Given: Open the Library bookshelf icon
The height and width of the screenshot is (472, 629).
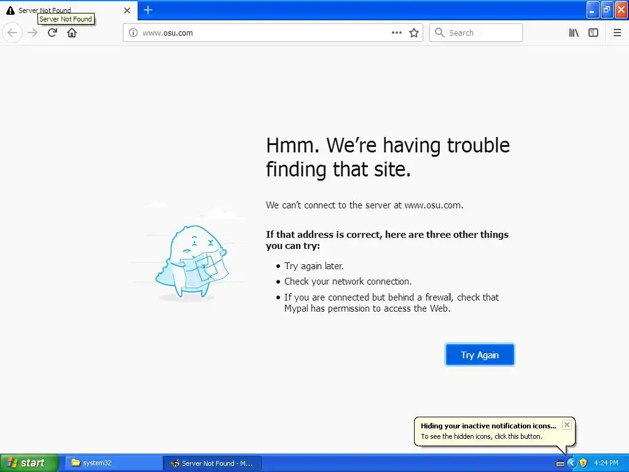Looking at the screenshot, I should coord(574,33).
